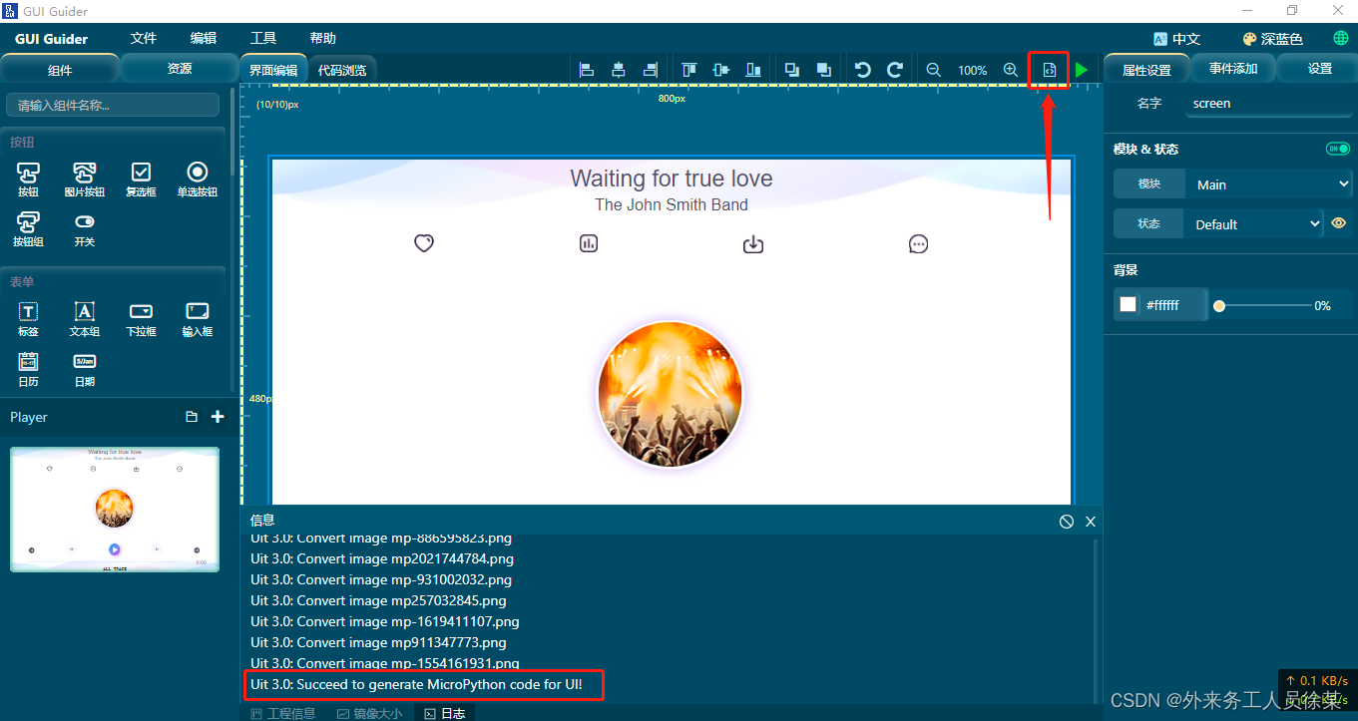Click the component name search field
Image resolution: width=1358 pixels, height=721 pixels.
tap(113, 105)
